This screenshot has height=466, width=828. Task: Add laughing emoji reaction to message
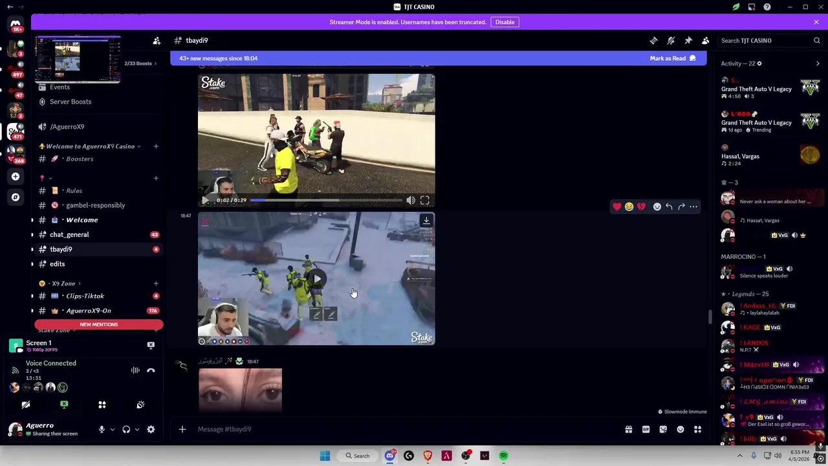[x=629, y=206]
